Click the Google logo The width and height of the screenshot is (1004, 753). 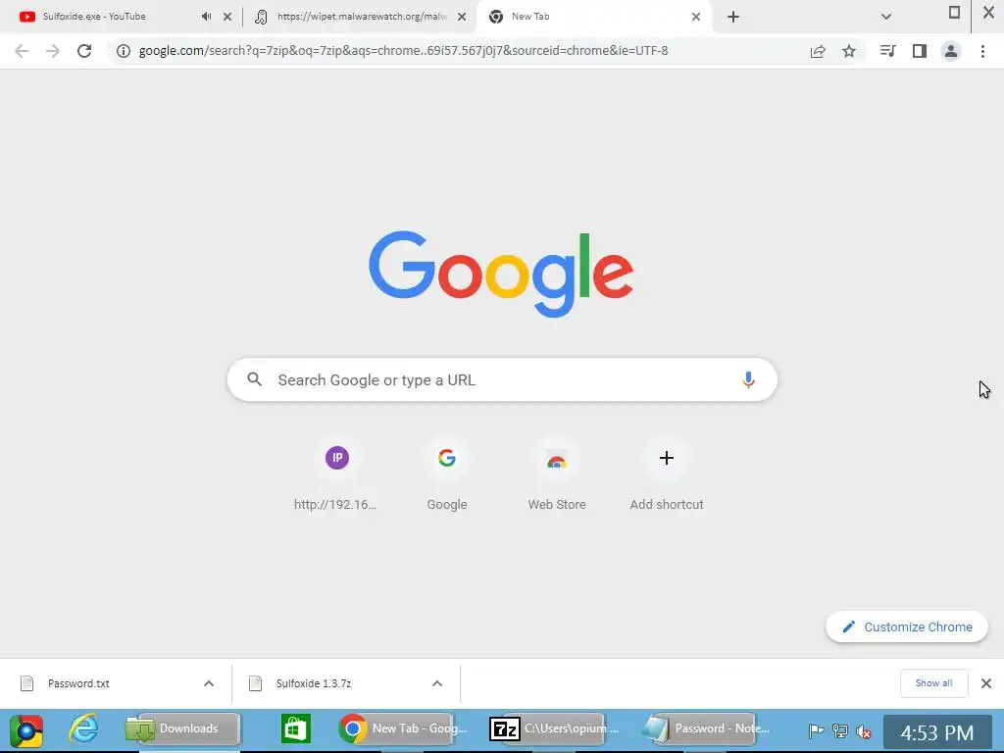coord(501,275)
